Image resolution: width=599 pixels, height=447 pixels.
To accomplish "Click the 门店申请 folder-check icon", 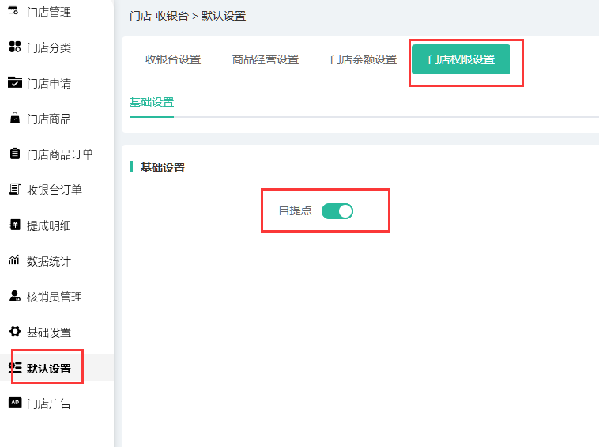I will pyautogui.click(x=14, y=82).
